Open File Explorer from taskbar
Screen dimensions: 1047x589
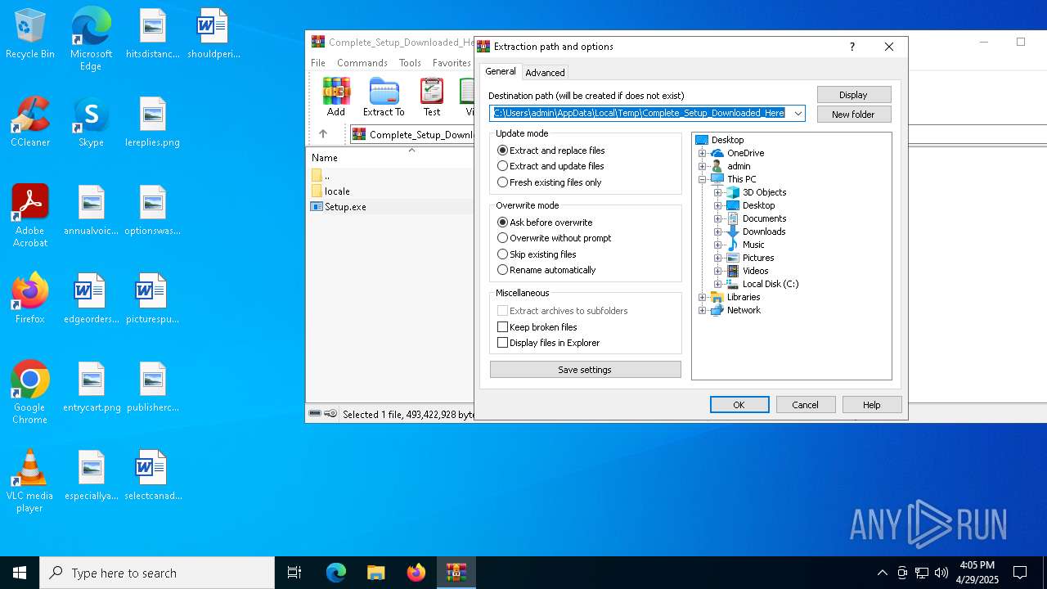[375, 573]
